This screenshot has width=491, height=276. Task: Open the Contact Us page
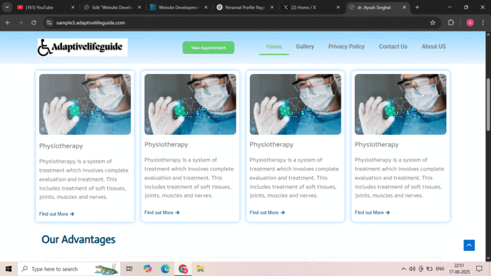click(393, 47)
